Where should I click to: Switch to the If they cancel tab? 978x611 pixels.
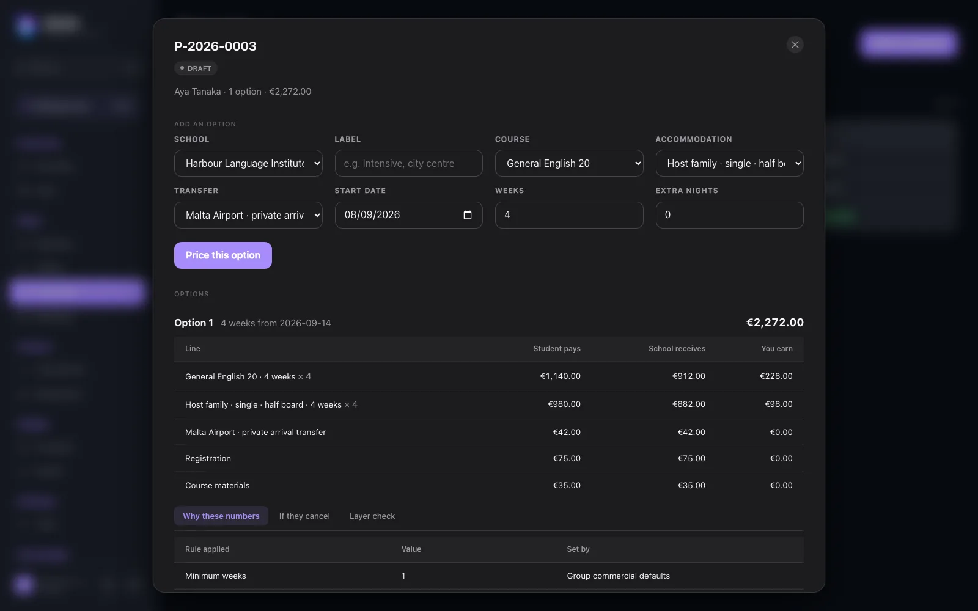click(x=304, y=516)
